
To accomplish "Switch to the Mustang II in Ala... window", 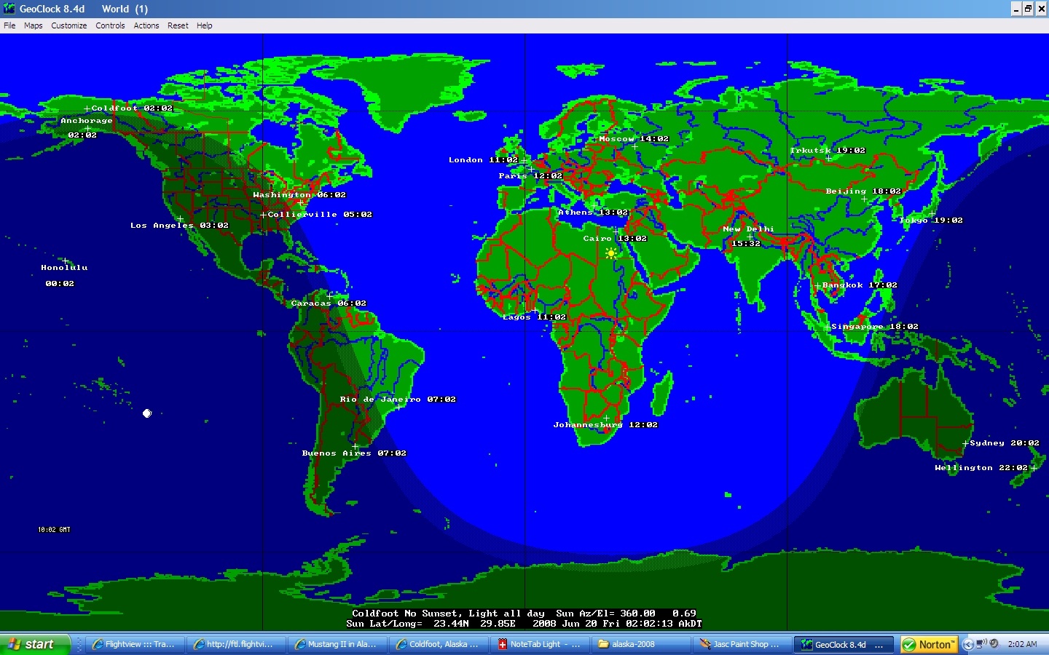I will pos(337,644).
